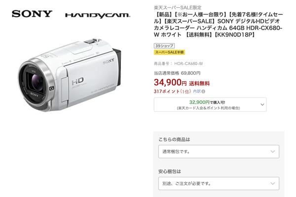Screen dimensions: 296x197
Task: Open the 通常梱包です dropdown
Action: (x=219, y=152)
